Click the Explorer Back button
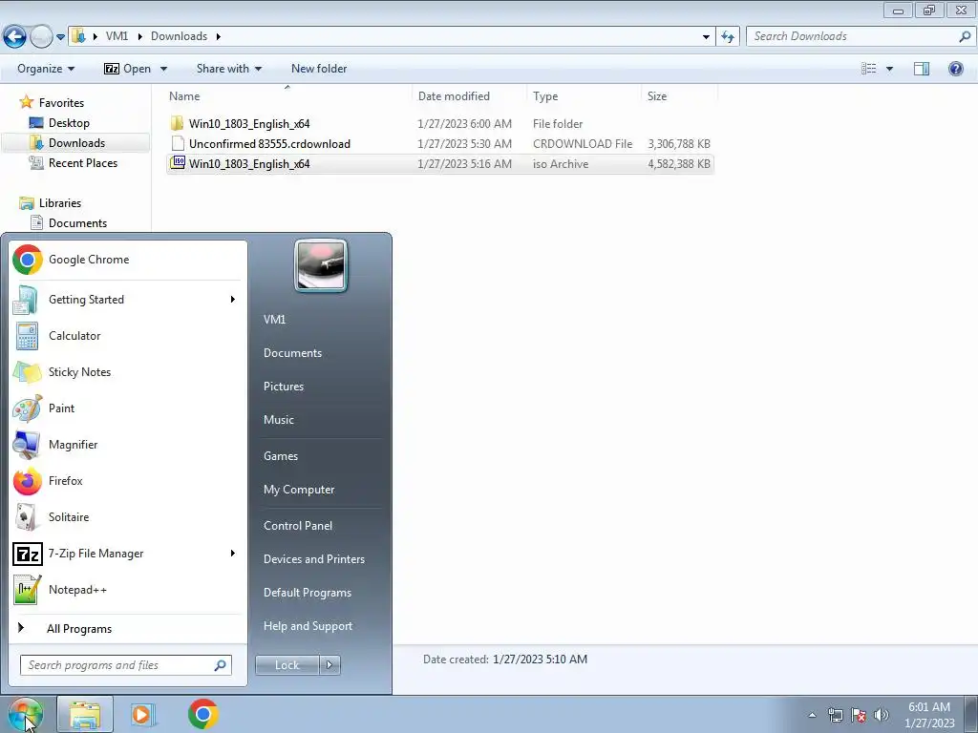978x733 pixels. [15, 37]
